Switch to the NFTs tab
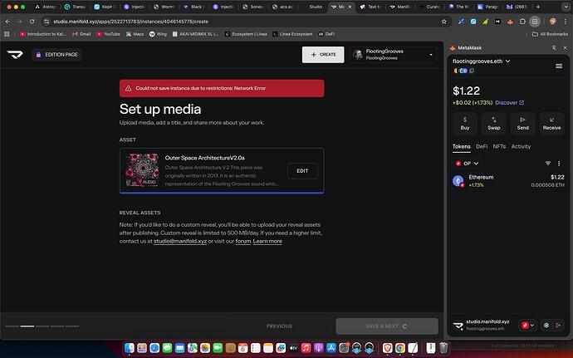Screen dimensions: 573x358 click(x=499, y=147)
